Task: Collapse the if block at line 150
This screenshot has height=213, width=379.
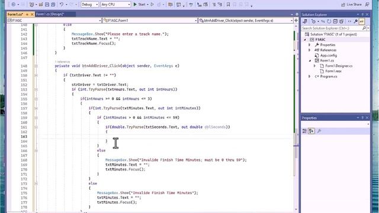Action: coord(36,75)
